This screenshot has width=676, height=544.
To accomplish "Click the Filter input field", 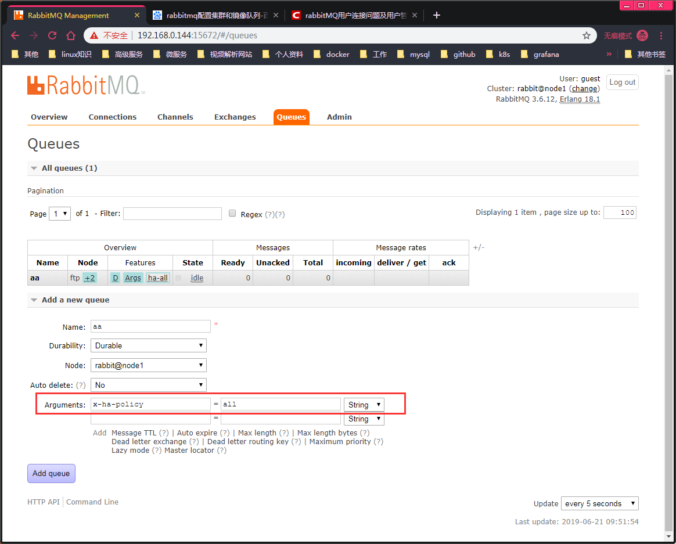I will [x=172, y=214].
